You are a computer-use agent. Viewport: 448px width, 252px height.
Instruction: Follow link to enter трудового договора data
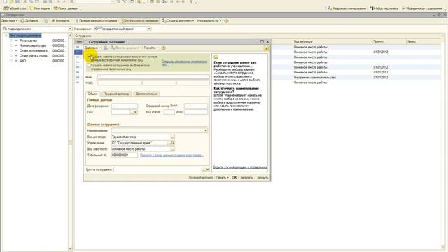[x=171, y=155]
